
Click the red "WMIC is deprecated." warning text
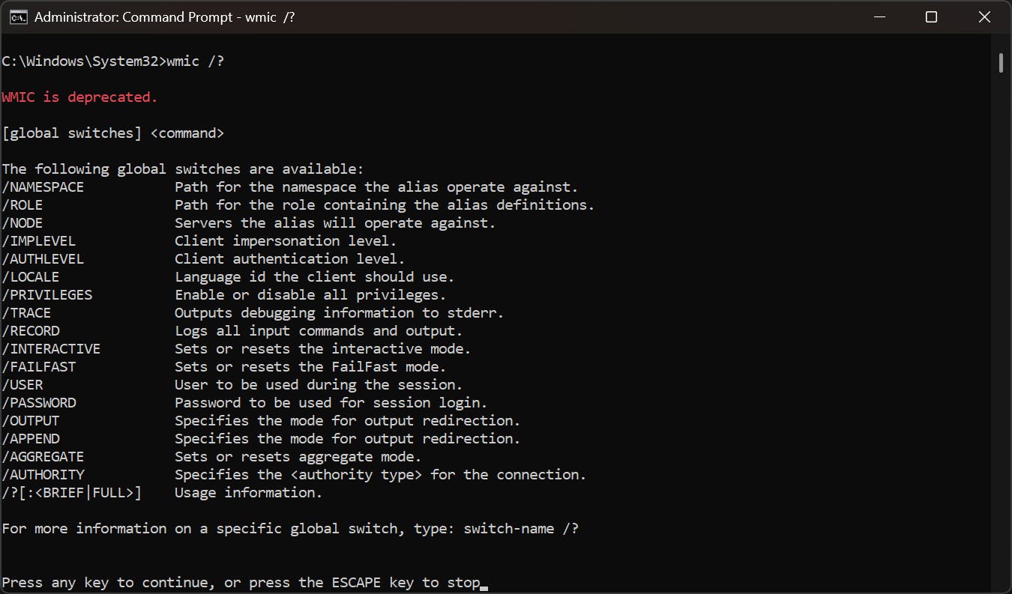pos(79,97)
